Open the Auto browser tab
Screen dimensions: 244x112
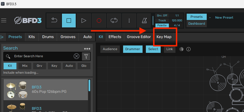tap(87, 37)
